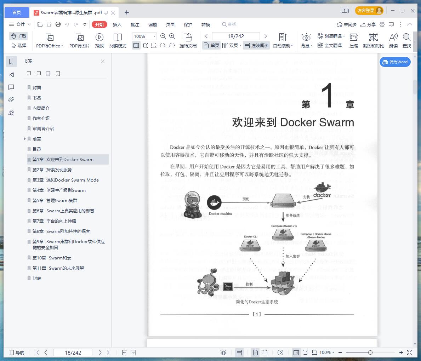
Task: Switch to the 编辑 ribbon tab
Action: [x=153, y=24]
